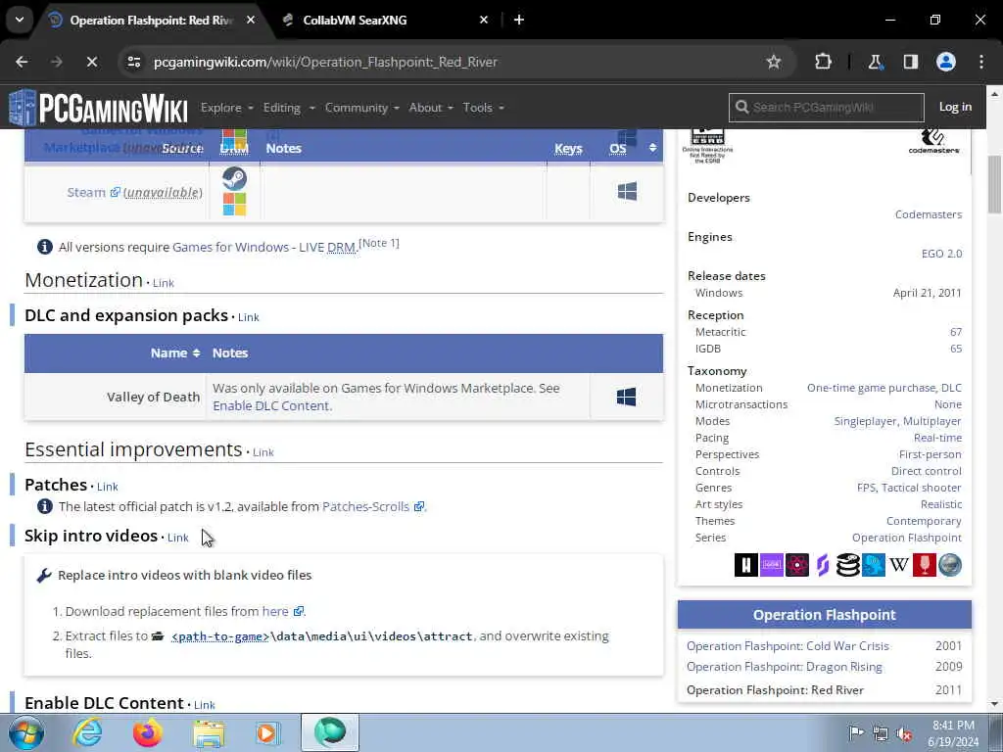Expand the About dropdown menu
This screenshot has height=752, width=1003.
pyautogui.click(x=431, y=108)
